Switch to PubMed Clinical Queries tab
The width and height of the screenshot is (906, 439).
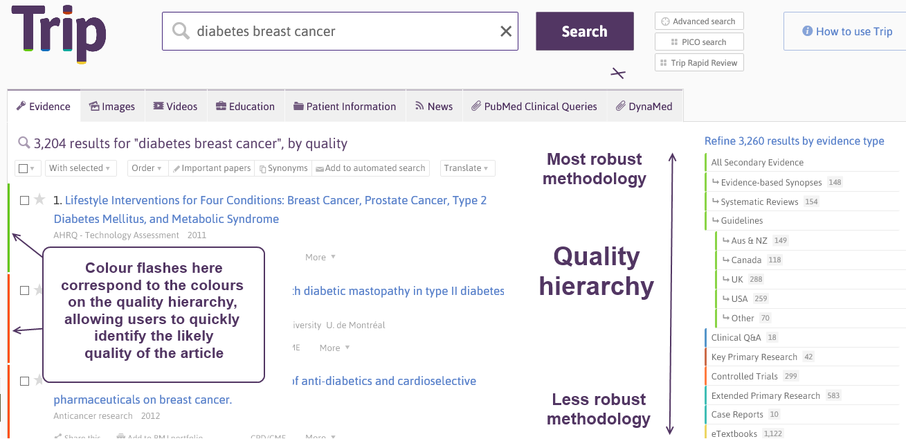(x=533, y=107)
